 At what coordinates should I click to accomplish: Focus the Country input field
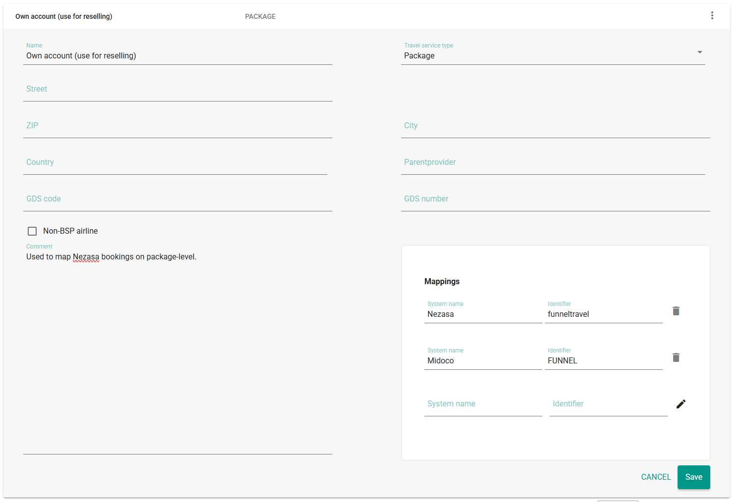point(175,163)
